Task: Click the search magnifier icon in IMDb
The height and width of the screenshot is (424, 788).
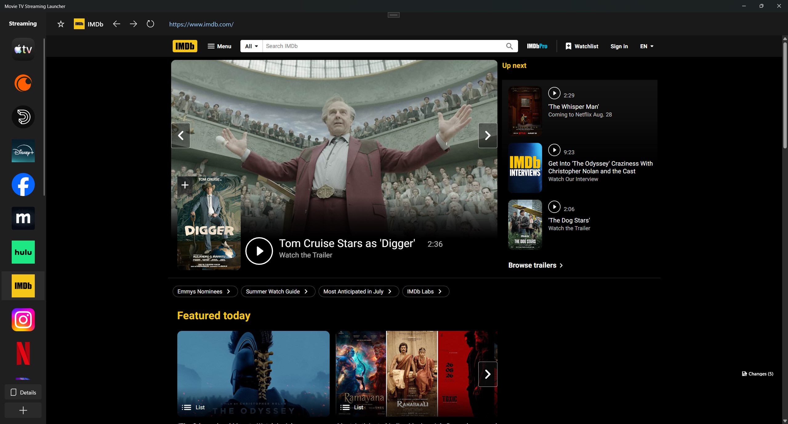Action: coord(509,46)
